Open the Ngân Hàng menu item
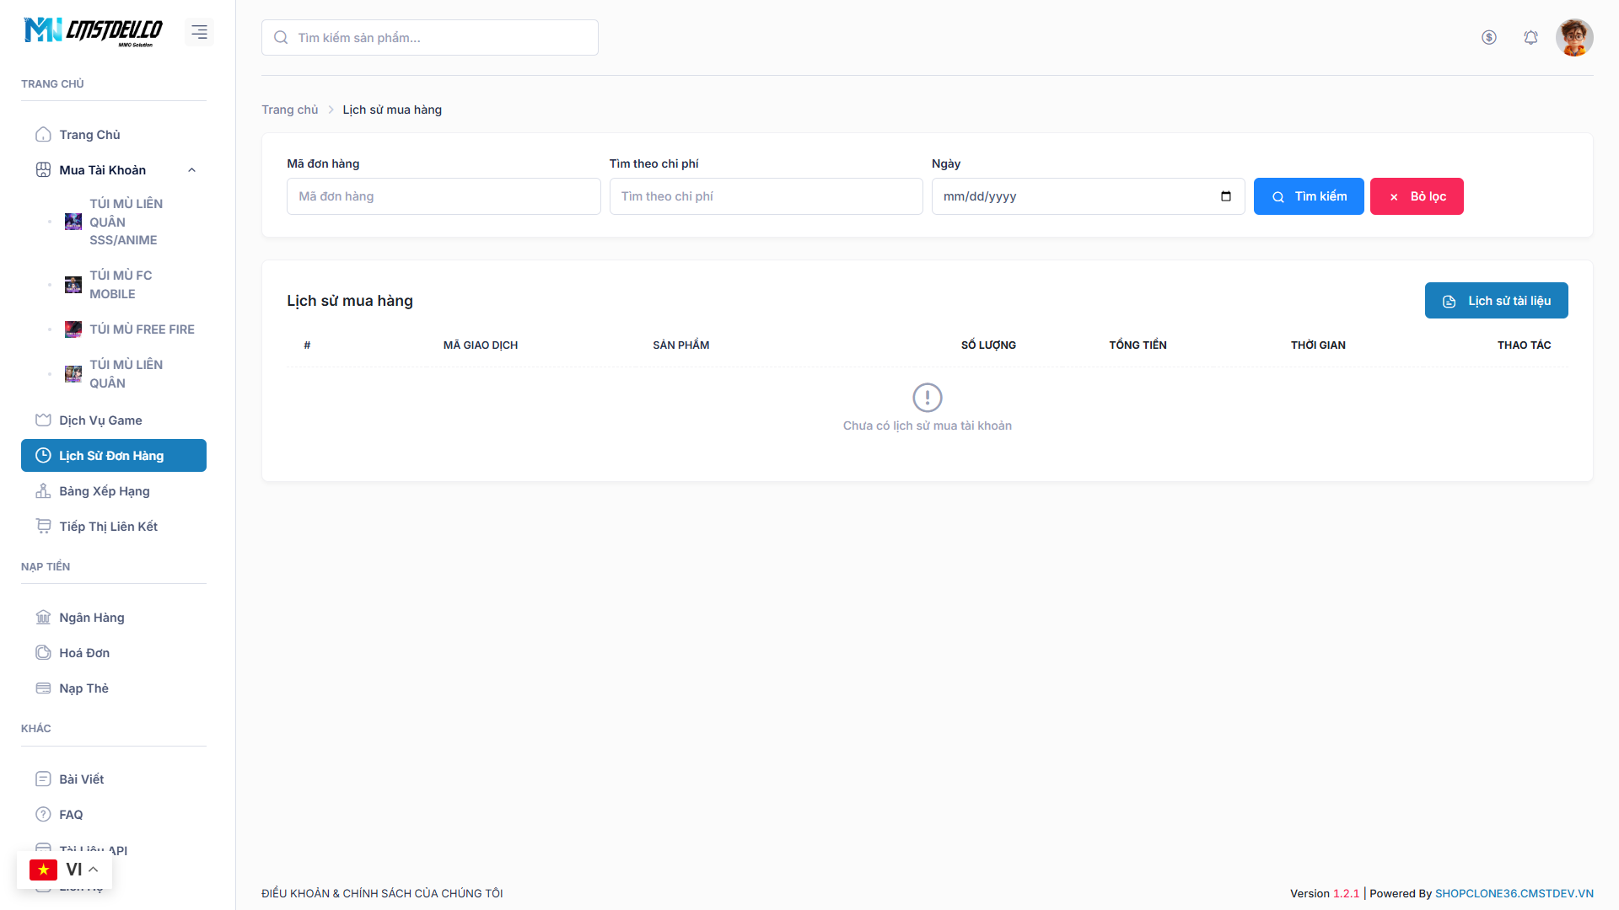Viewport: 1619px width, 910px height. [x=91, y=618]
